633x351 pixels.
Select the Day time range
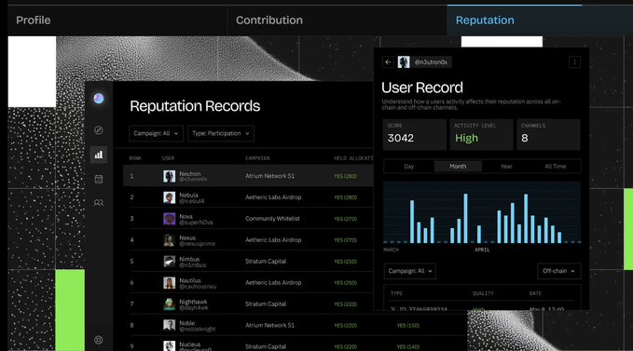[x=409, y=167]
